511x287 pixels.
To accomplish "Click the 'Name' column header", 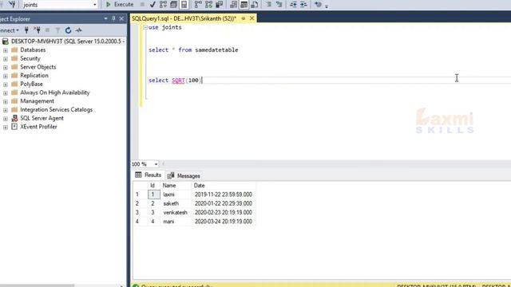I will pos(176,186).
